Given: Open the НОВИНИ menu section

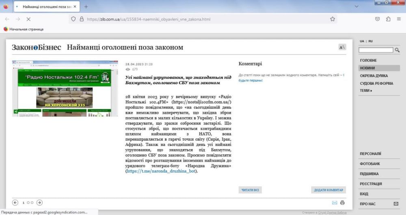Looking at the screenshot, I should (367, 68).
